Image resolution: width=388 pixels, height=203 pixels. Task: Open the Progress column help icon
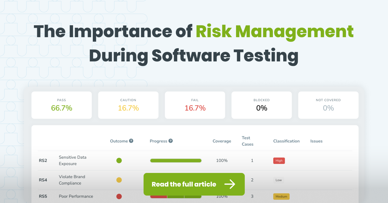click(x=171, y=141)
